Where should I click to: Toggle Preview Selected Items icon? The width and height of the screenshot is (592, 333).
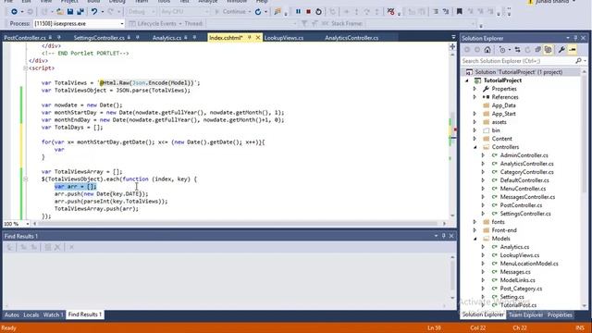(573, 49)
